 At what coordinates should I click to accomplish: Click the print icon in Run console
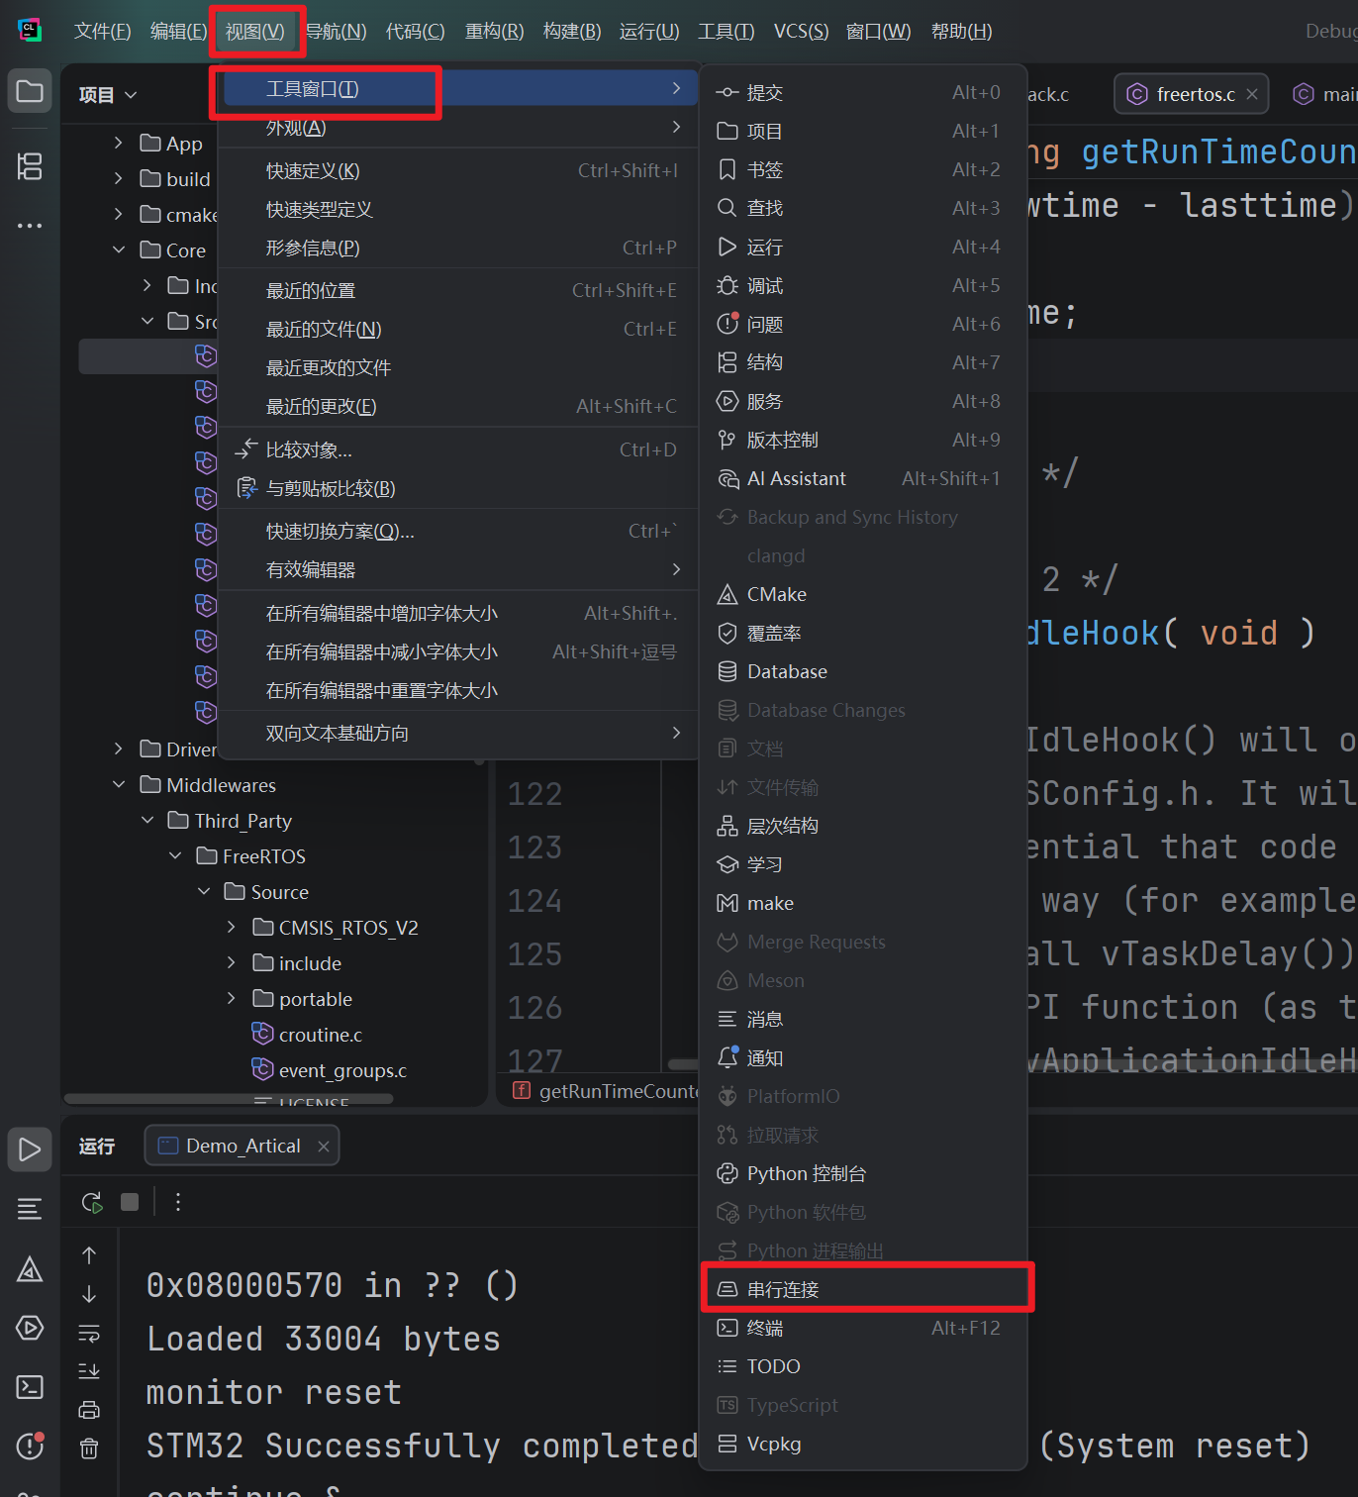click(89, 1410)
